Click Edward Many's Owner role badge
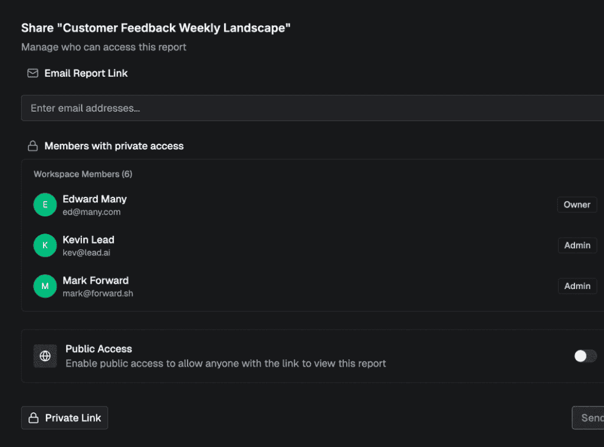Screen dimensions: 604x447 pos(577,205)
